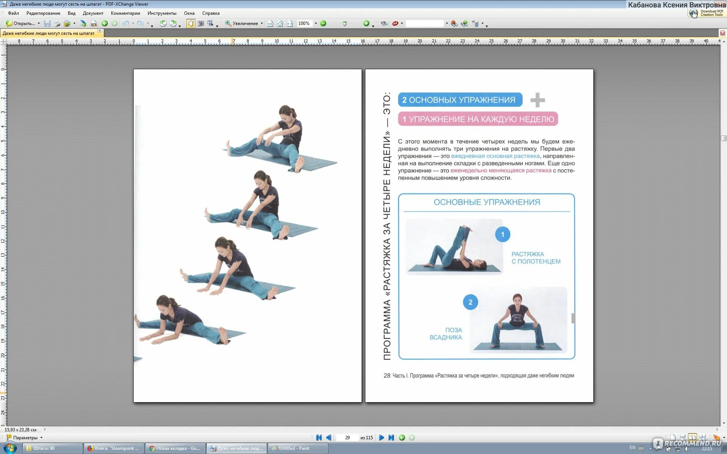Expand the 100% zoom level dropdown
The height and width of the screenshot is (454, 727).
pyautogui.click(x=316, y=23)
